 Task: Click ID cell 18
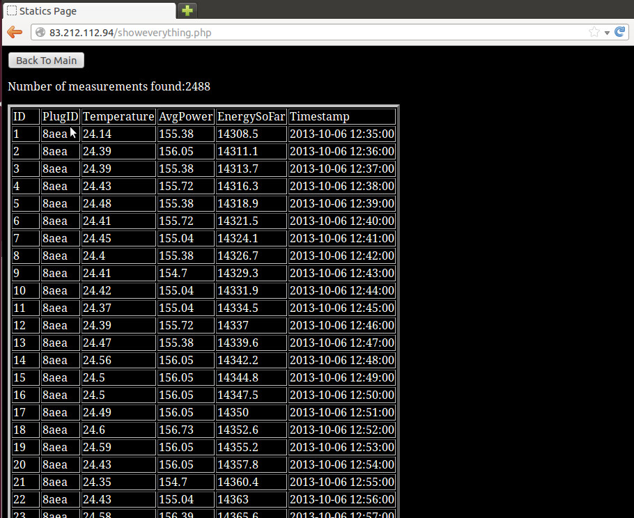click(x=26, y=429)
